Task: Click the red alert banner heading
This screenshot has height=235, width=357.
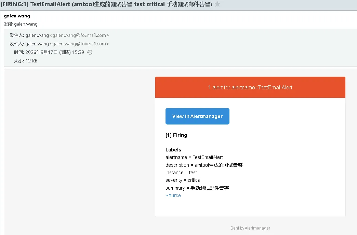Action: (x=250, y=87)
